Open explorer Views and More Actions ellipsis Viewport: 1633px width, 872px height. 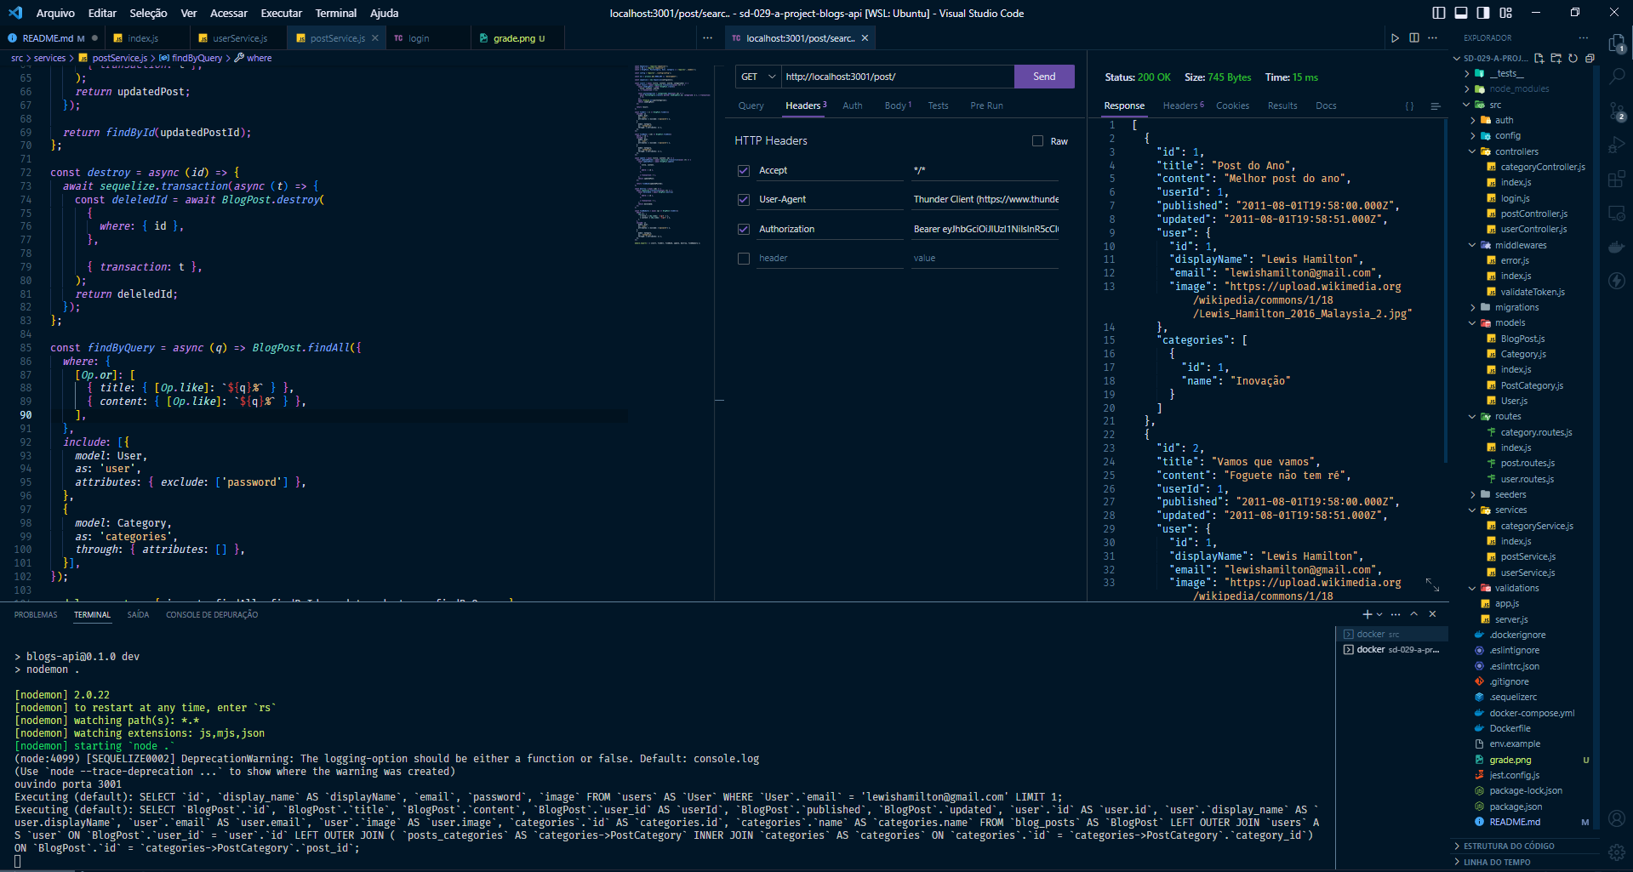pyautogui.click(x=1584, y=37)
